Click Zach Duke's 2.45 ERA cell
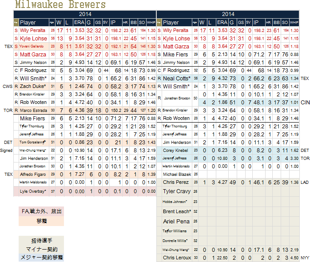Image resolution: width=310 pixels, height=262 pixels. [x=79, y=87]
